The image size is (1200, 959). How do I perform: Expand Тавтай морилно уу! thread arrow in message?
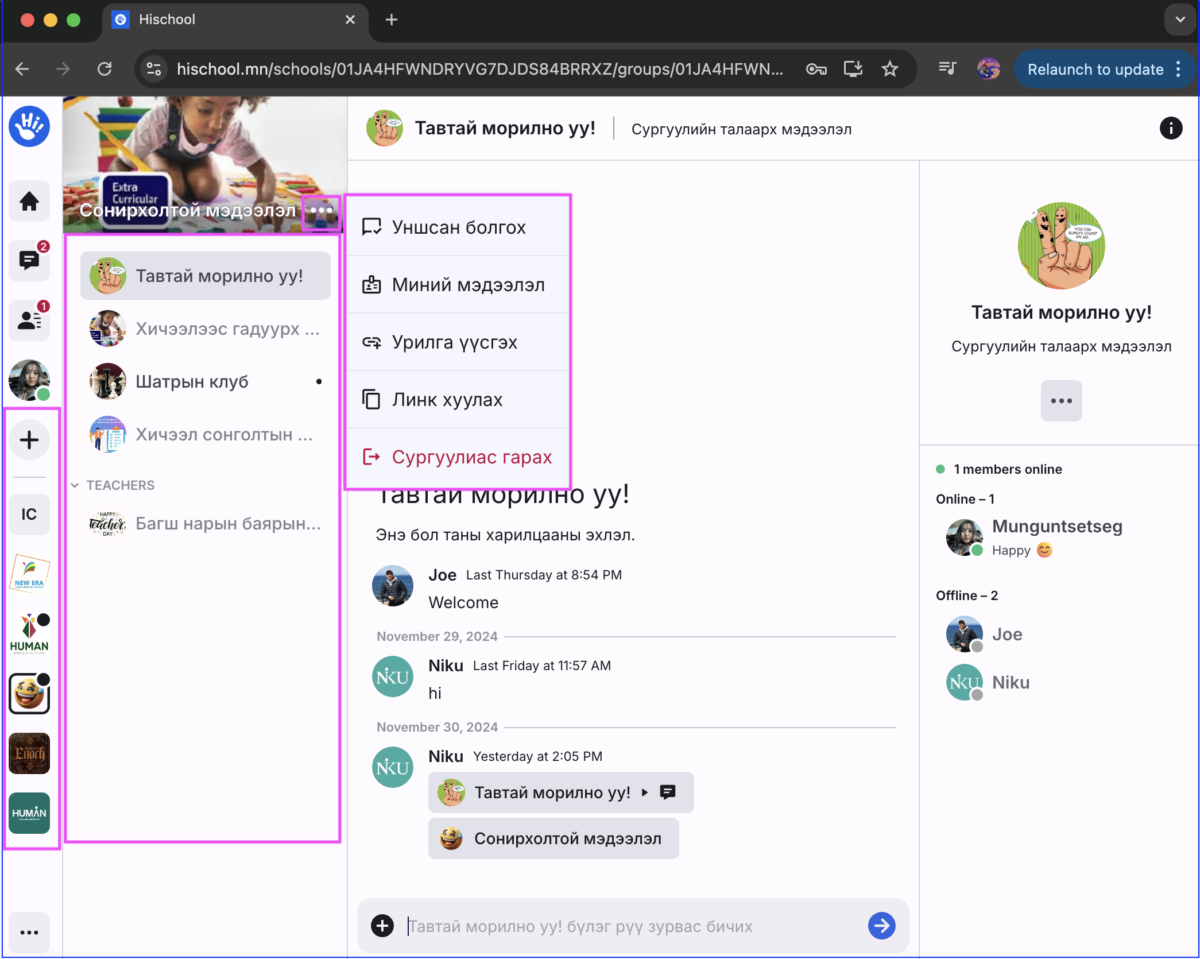(645, 792)
